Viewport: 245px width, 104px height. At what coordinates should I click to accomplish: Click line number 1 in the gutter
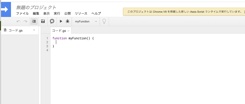(47, 38)
